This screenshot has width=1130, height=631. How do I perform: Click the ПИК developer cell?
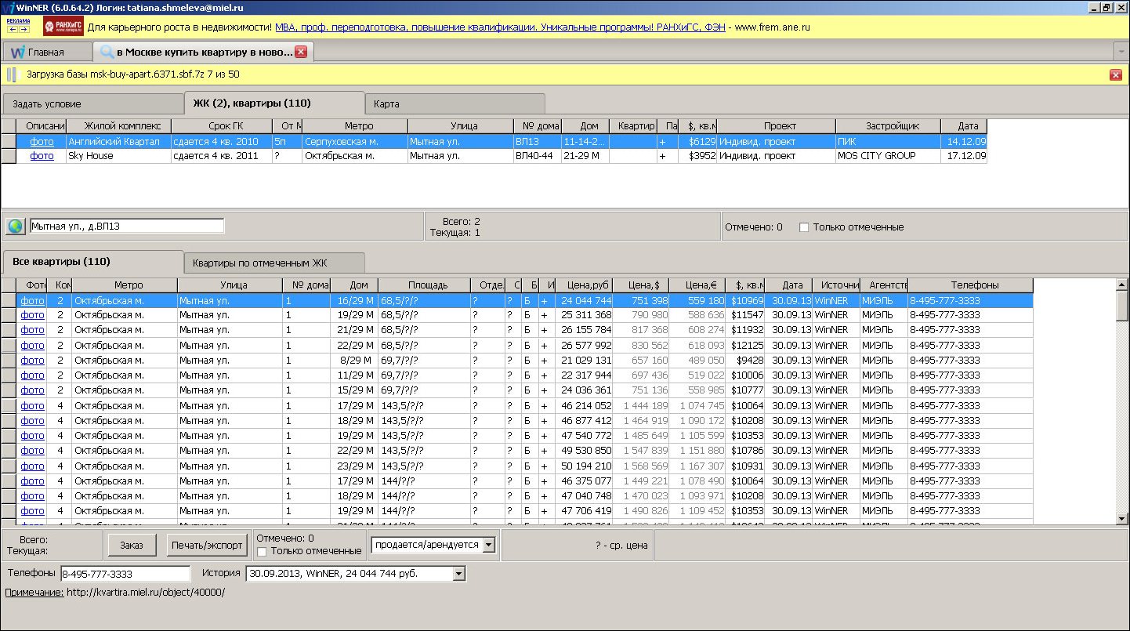click(x=887, y=141)
